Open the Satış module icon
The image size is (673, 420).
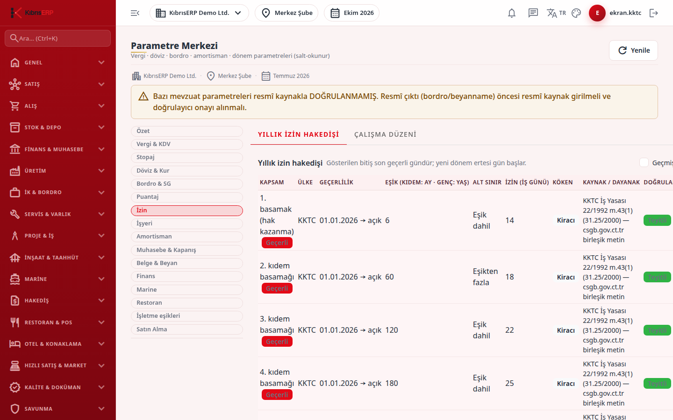[15, 84]
